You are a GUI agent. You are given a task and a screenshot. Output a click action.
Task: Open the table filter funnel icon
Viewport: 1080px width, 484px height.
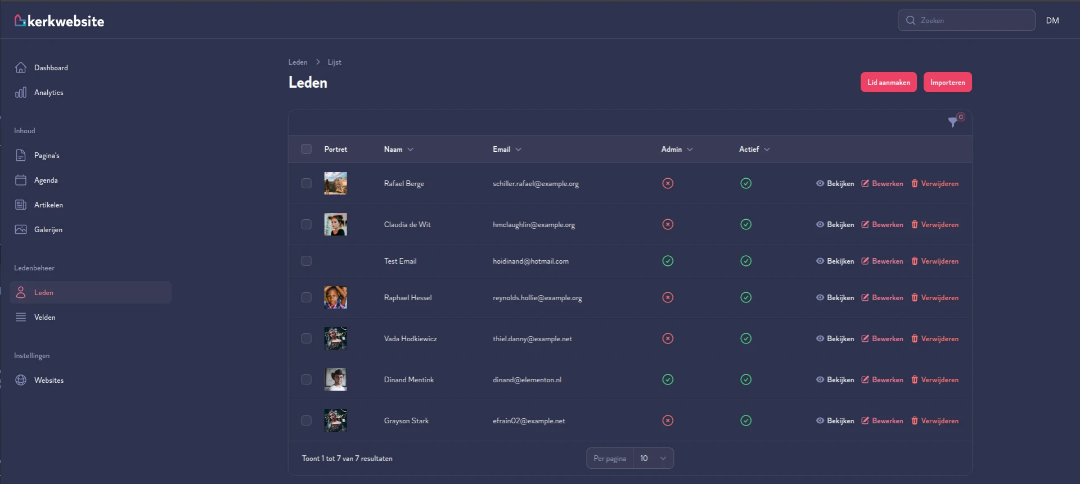[952, 122]
